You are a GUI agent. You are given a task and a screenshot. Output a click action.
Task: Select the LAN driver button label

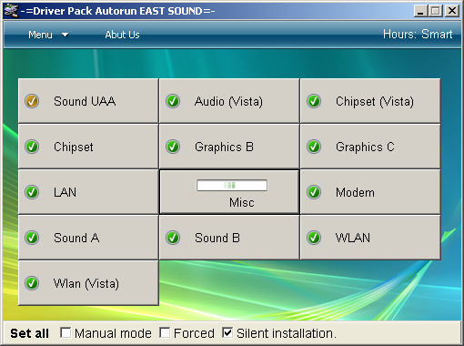(65, 192)
